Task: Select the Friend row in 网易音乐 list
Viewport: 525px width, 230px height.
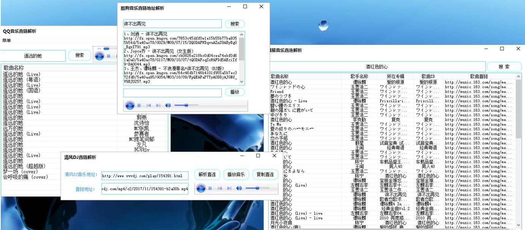Action: (x=392, y=92)
